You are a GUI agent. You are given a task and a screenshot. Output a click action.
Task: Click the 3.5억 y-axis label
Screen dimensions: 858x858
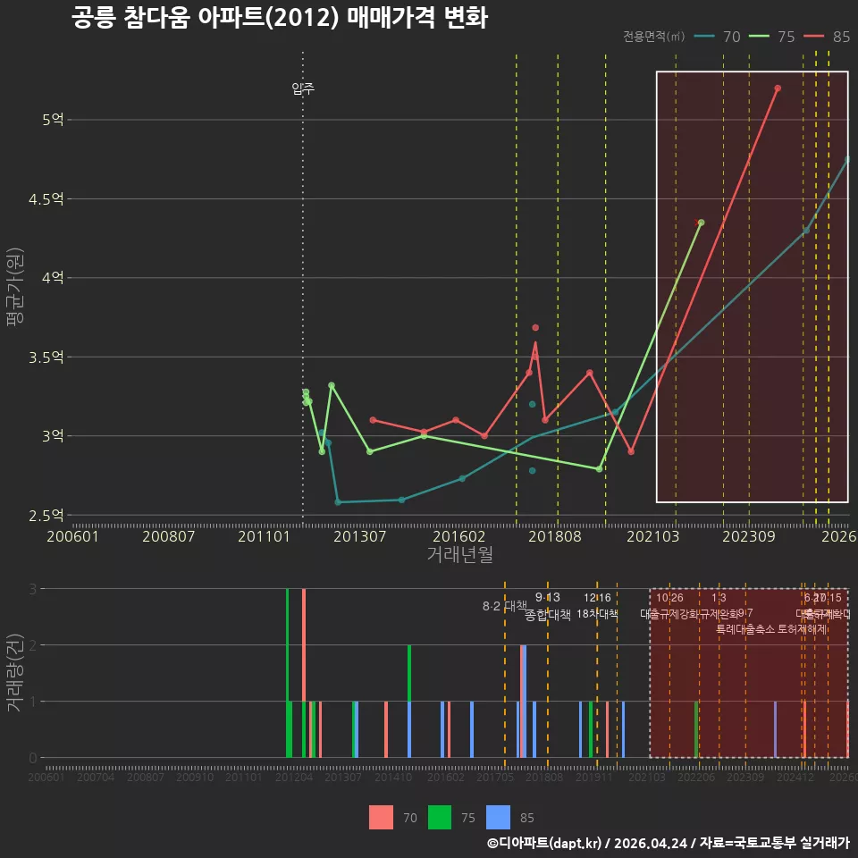[46, 357]
